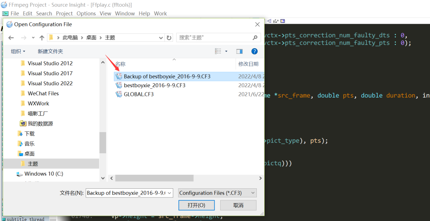This screenshot has height=221, width=430.
Task: Expand the address bar history dropdown
Action: (x=161, y=38)
